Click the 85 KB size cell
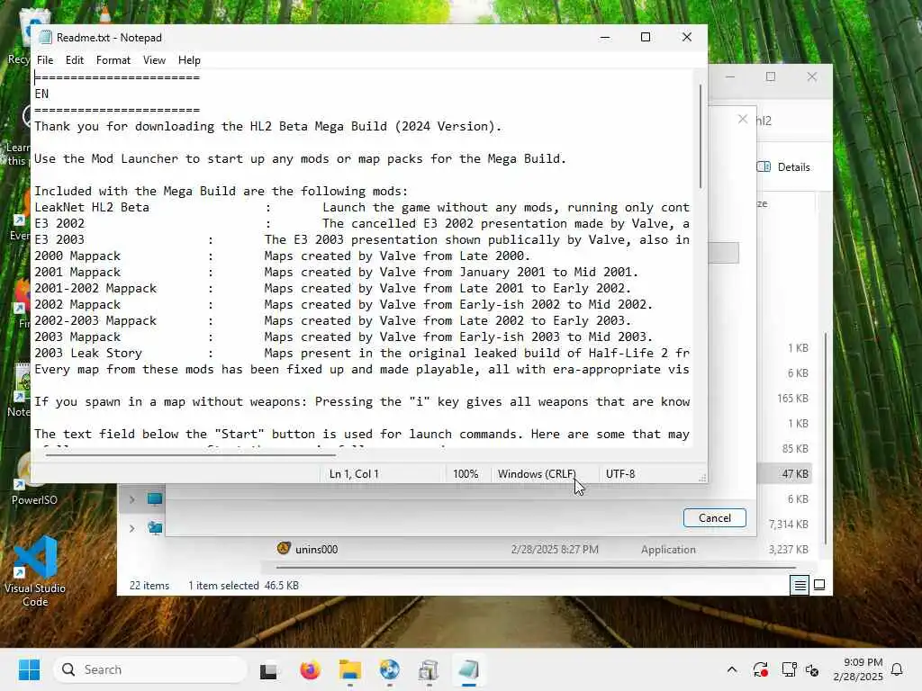This screenshot has height=691, width=922. (795, 448)
